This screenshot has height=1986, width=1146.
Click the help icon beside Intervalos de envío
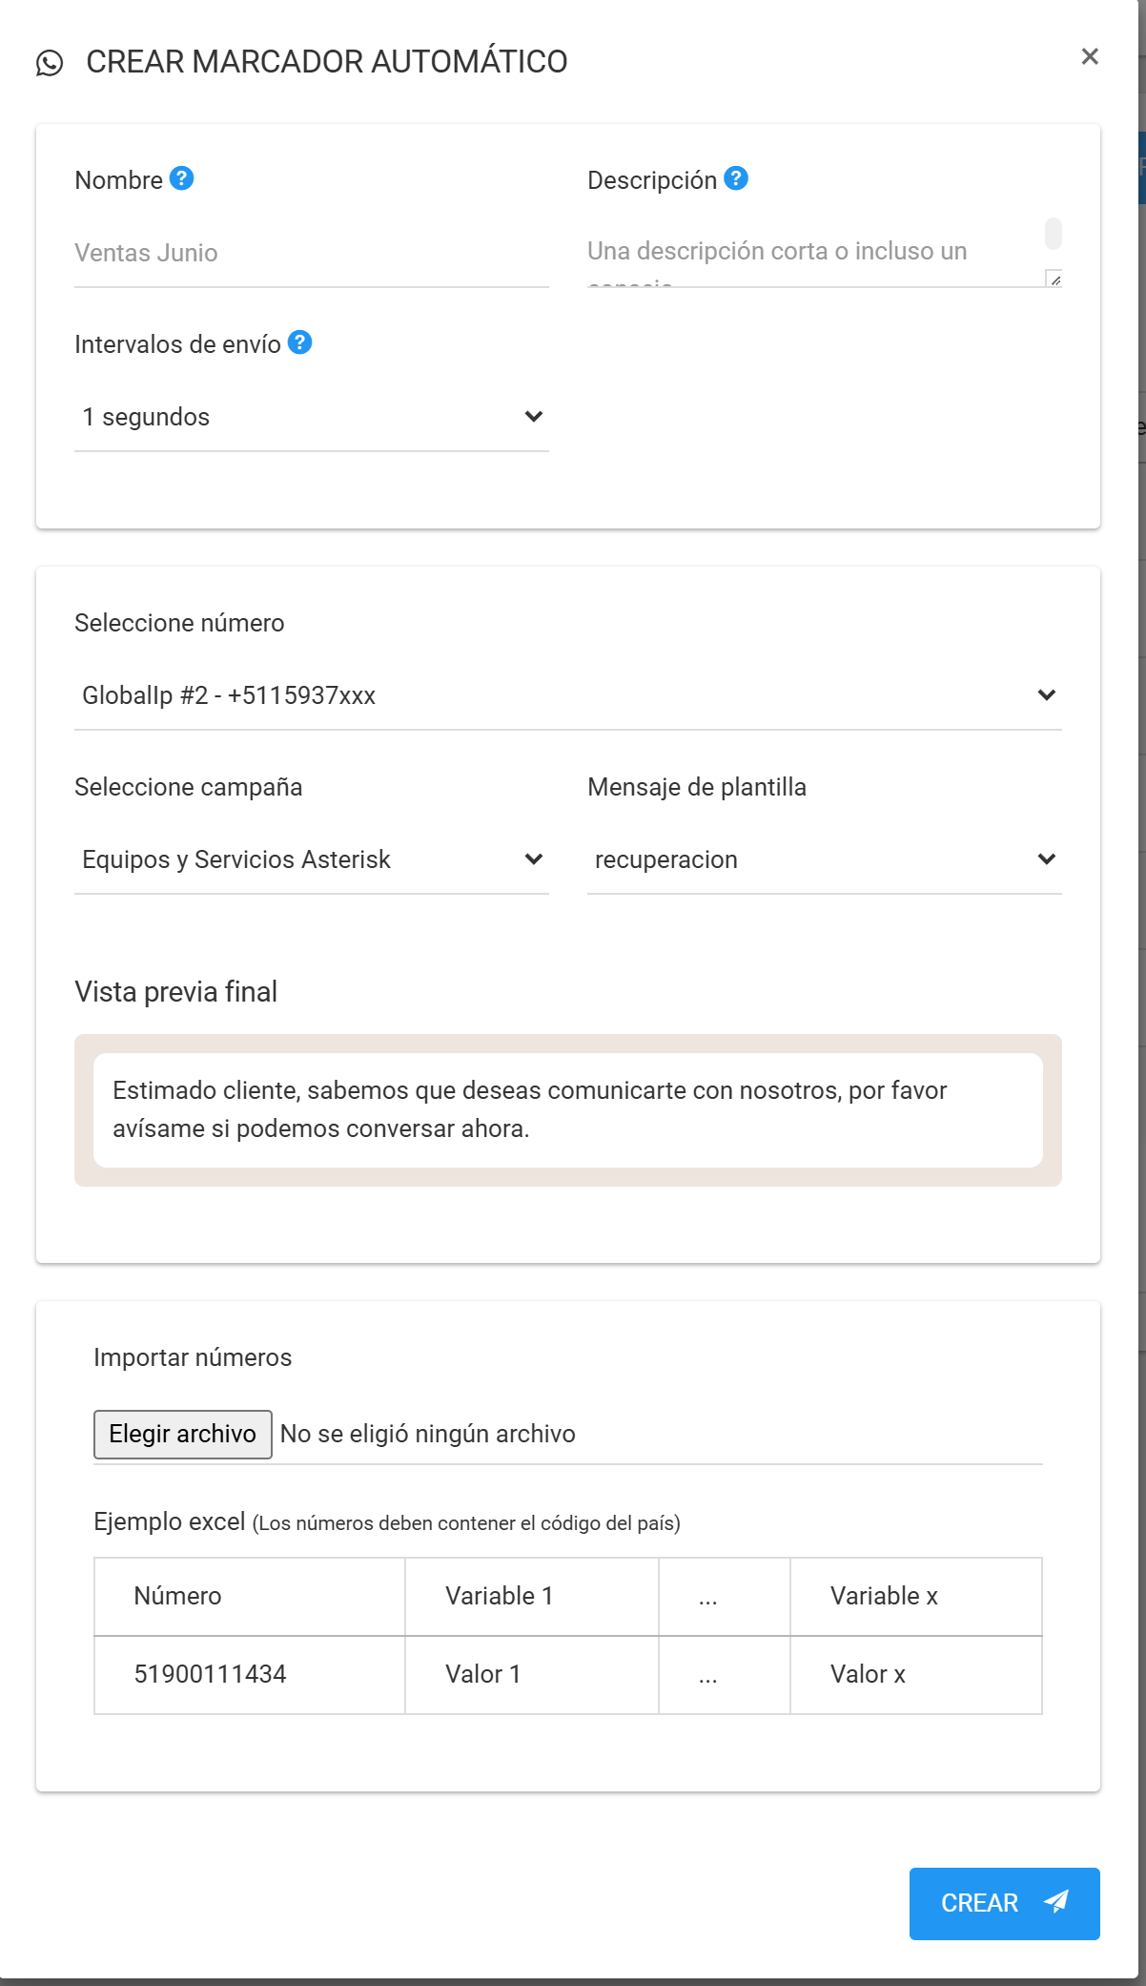click(x=300, y=343)
